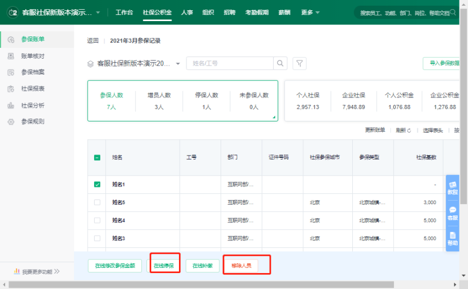This screenshot has height=289, width=468.
Task: Click the 在线补缴 button
Action: coord(203,266)
